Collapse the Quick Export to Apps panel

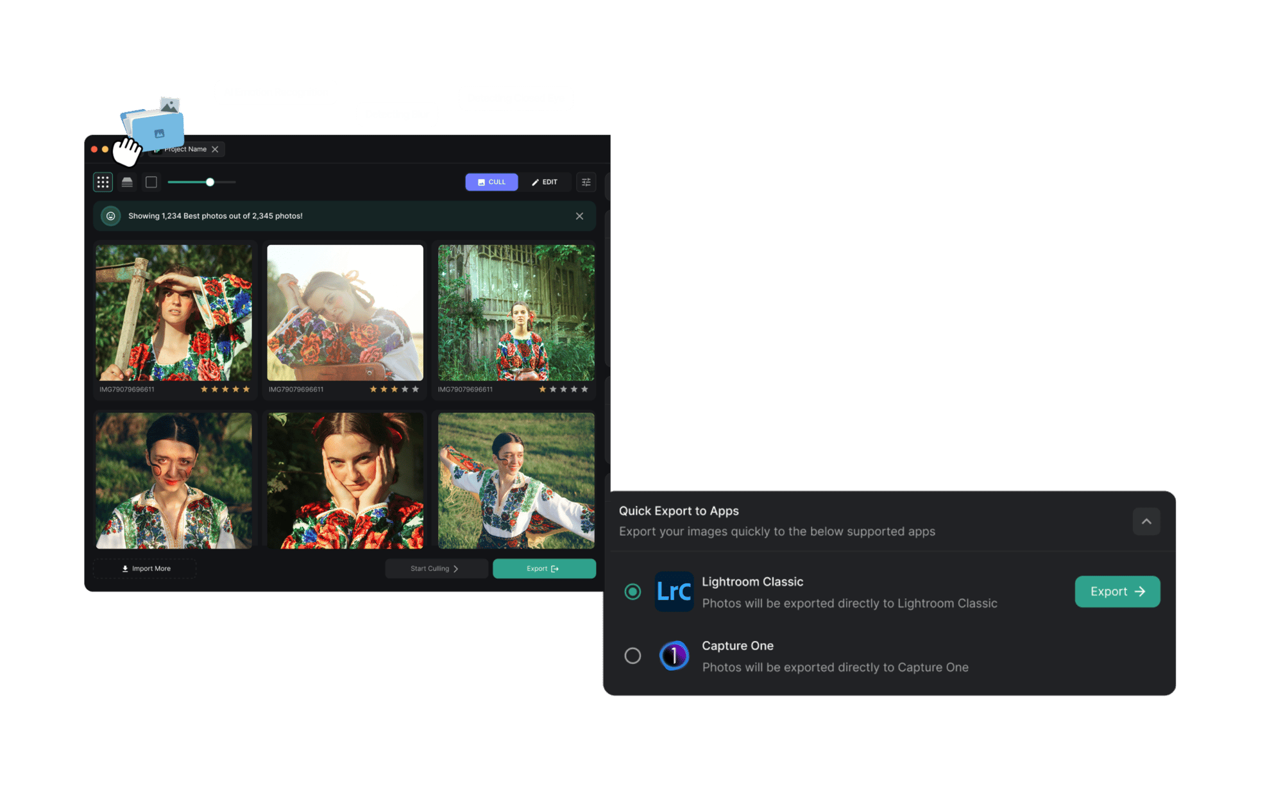point(1146,522)
